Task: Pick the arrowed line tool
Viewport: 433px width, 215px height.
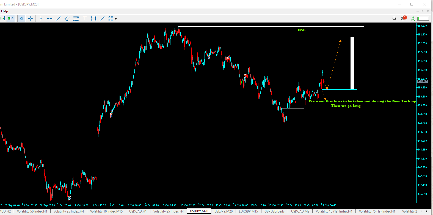Action: point(102,19)
